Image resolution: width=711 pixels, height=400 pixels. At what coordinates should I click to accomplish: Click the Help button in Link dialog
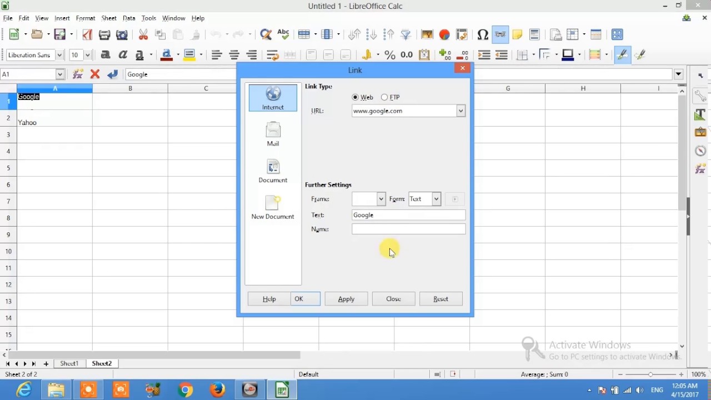point(269,299)
